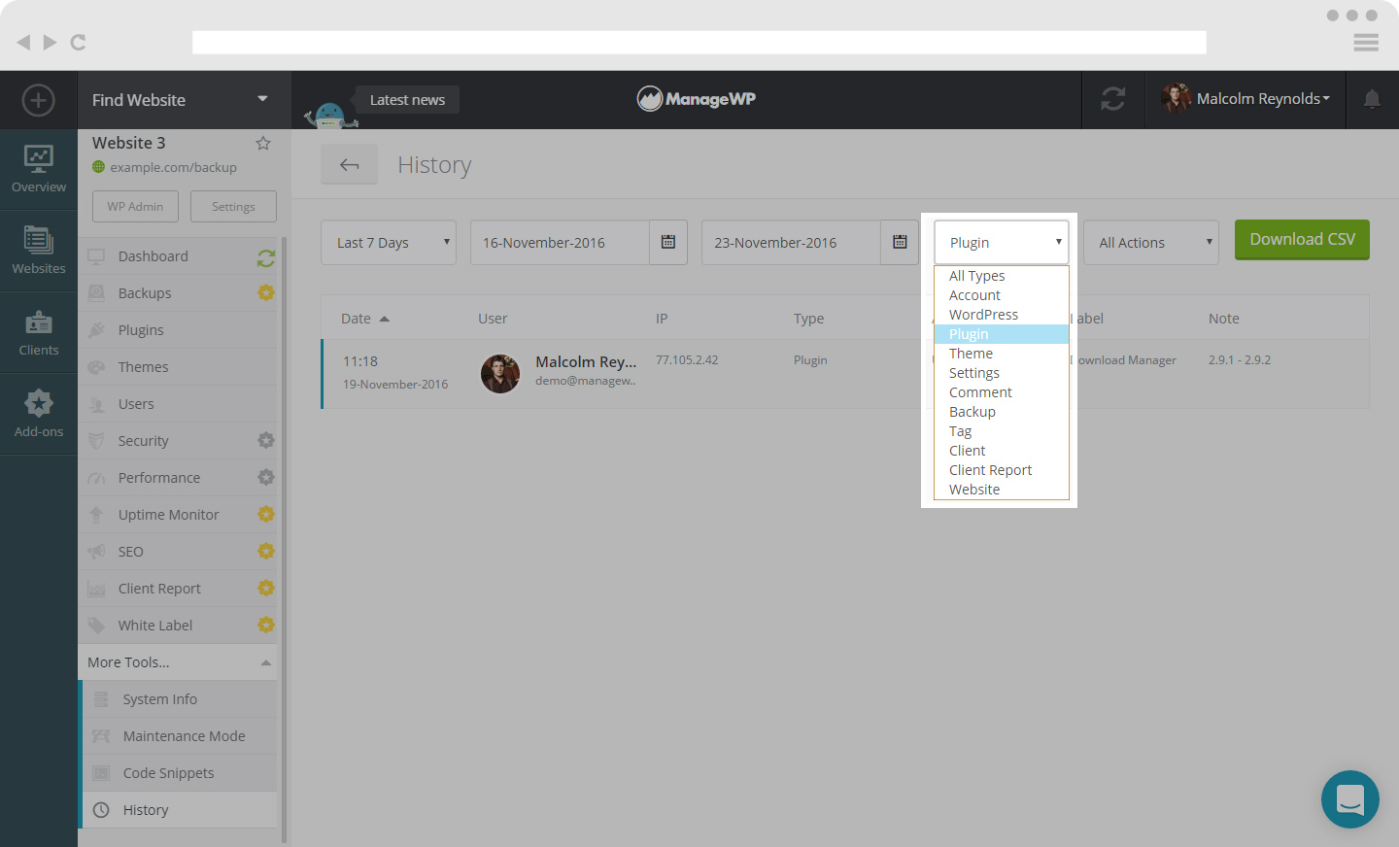Click the start date input field

pyautogui.click(x=560, y=242)
